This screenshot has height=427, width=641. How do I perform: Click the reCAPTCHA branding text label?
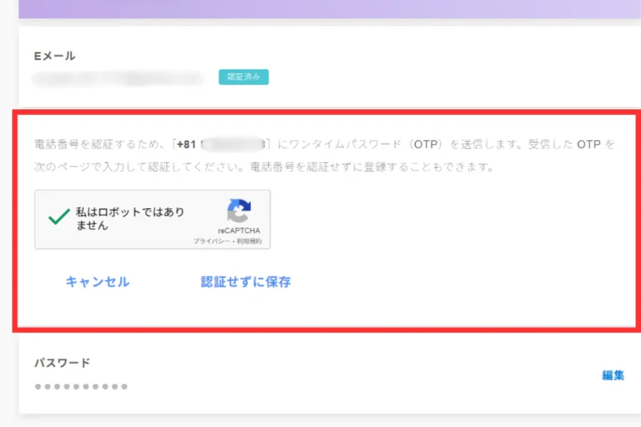point(238,229)
